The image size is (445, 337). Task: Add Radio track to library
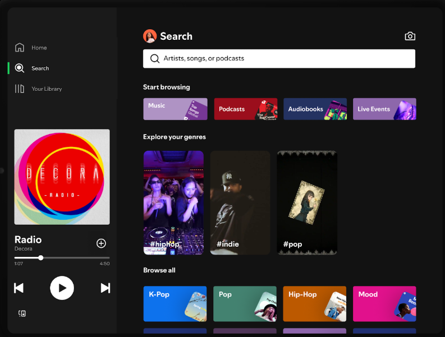(x=101, y=243)
